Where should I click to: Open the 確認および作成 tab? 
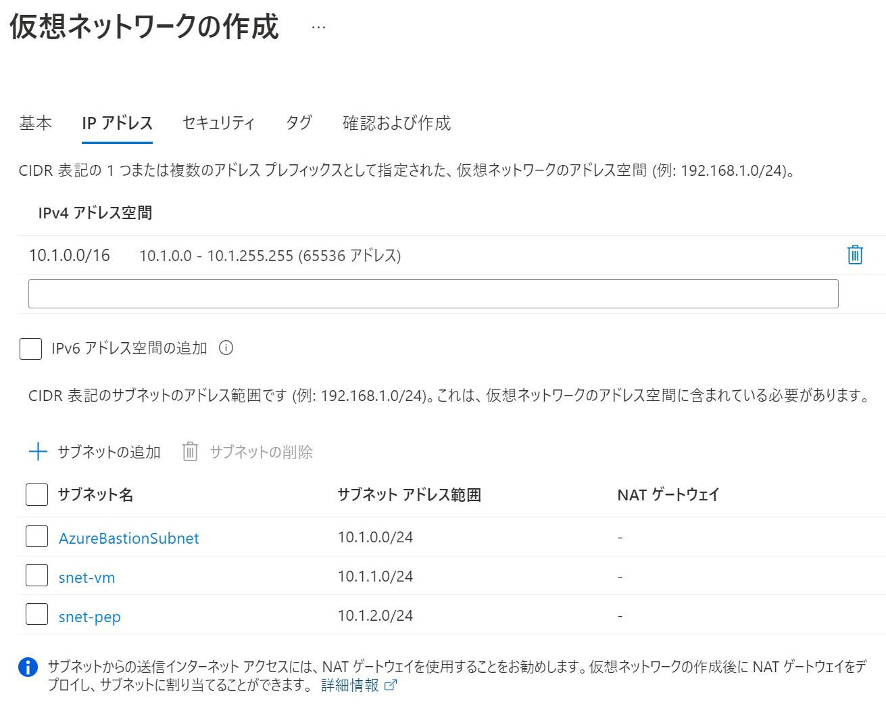pyautogui.click(x=397, y=123)
